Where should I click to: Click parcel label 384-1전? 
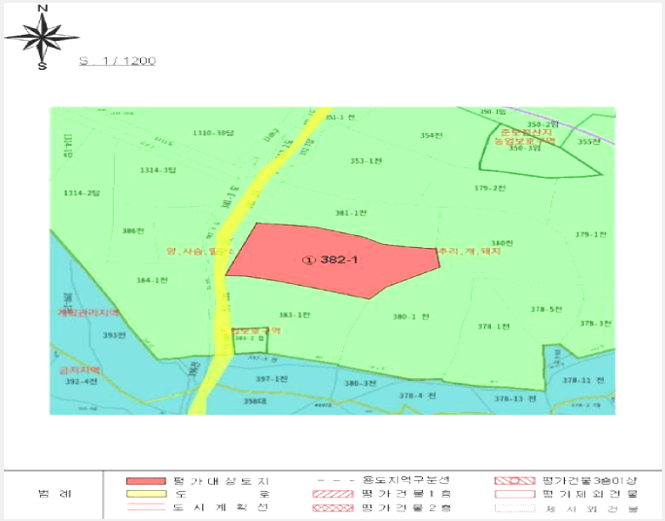pos(152,281)
